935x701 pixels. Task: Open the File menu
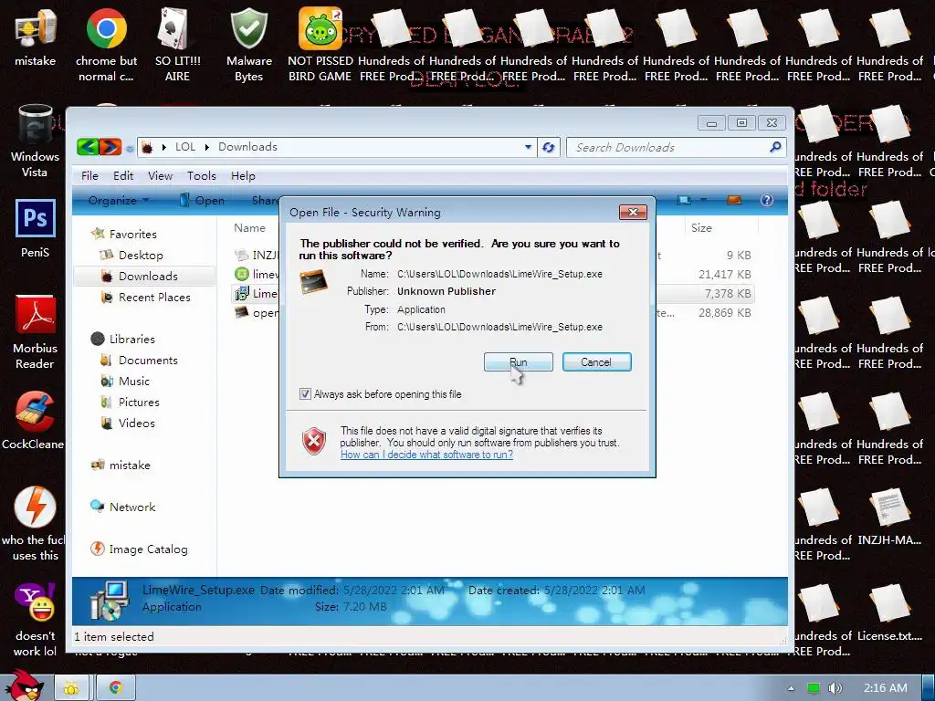89,176
